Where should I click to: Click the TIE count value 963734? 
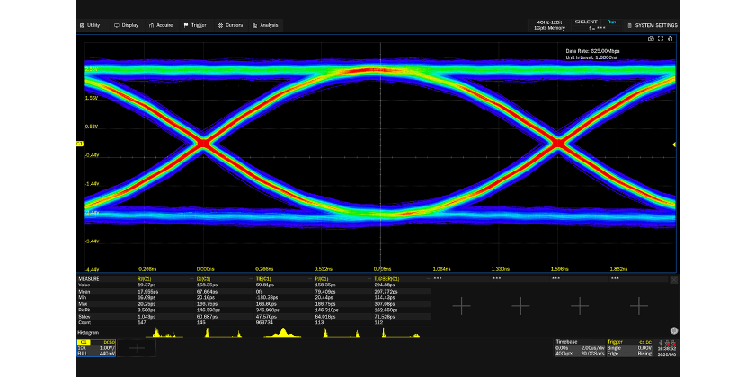tap(263, 322)
